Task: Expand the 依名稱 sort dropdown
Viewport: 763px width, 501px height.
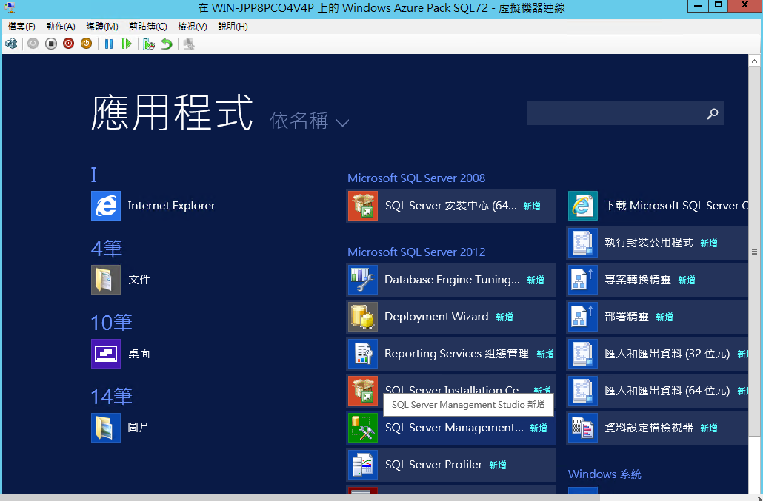Action: (x=310, y=121)
